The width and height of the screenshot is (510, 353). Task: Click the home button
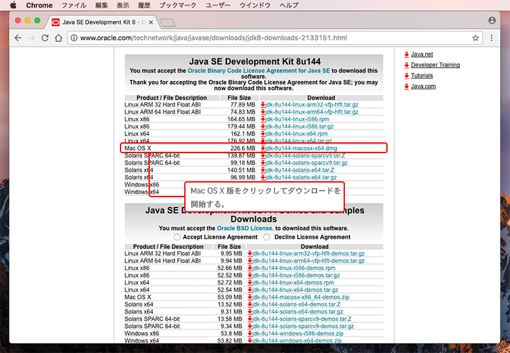(59, 38)
